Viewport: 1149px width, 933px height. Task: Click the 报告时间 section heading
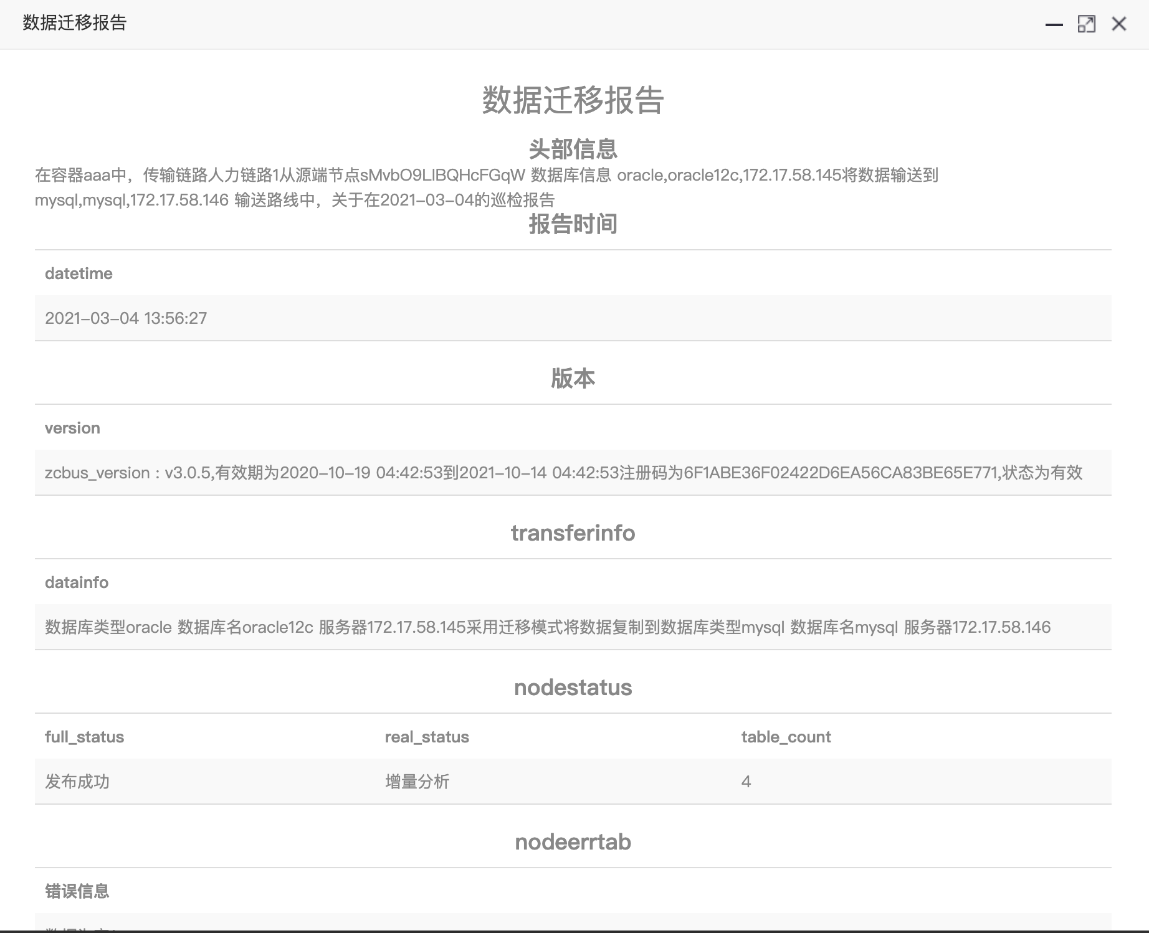tap(573, 224)
